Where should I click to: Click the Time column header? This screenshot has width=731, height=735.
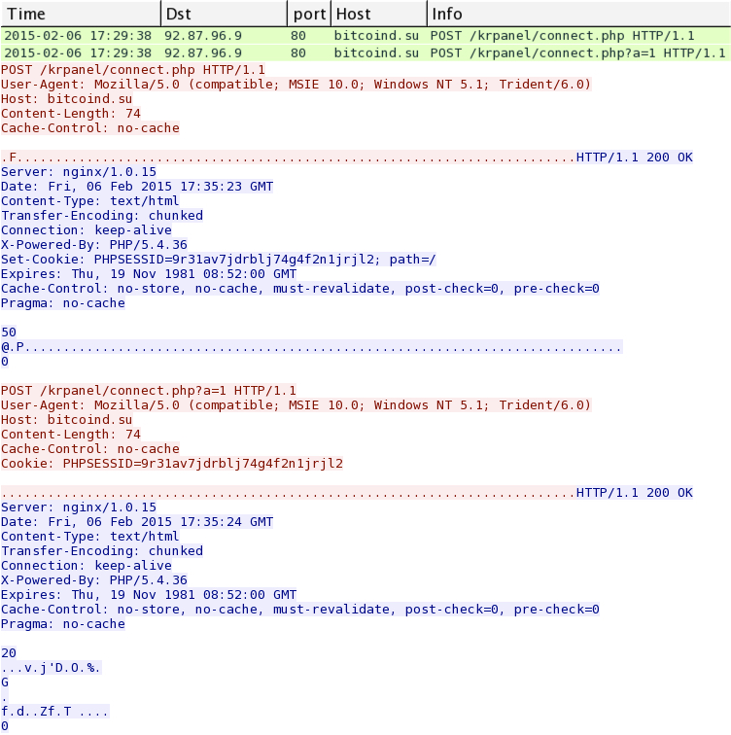25,14
